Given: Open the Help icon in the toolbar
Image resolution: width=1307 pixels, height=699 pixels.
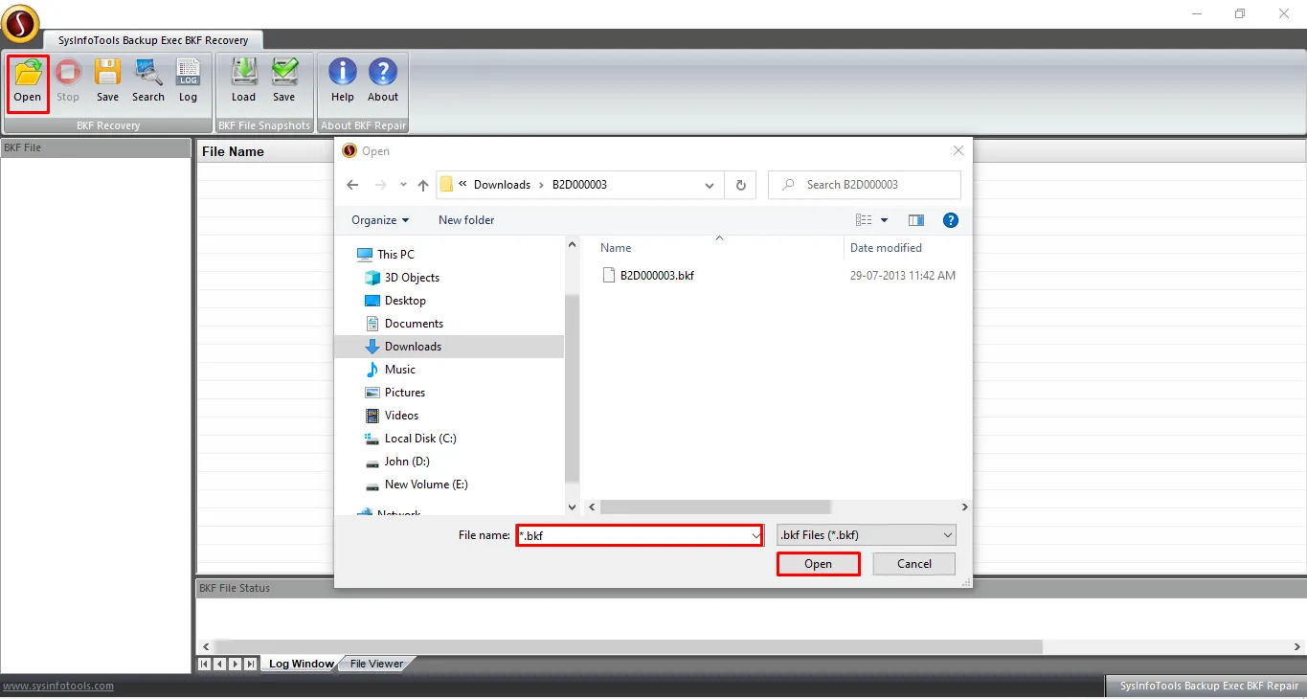Looking at the screenshot, I should click(343, 81).
